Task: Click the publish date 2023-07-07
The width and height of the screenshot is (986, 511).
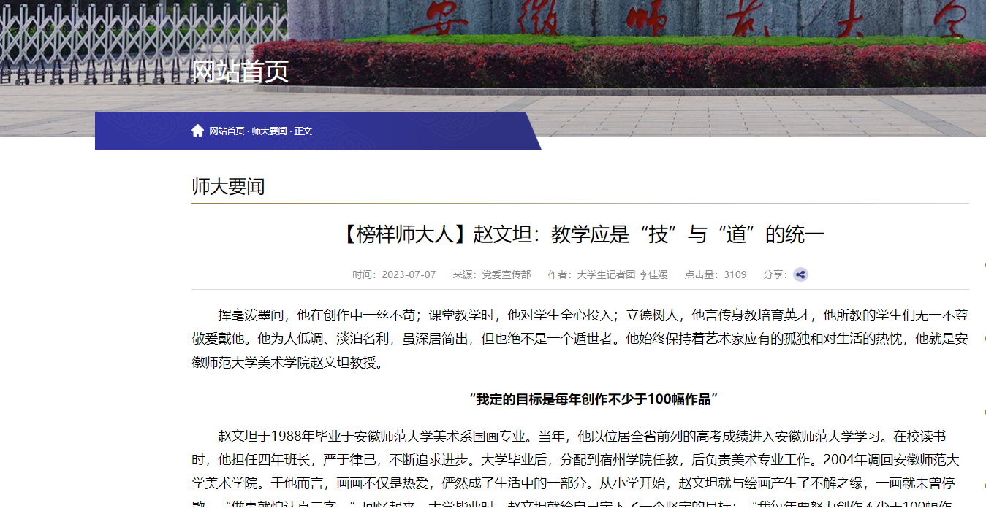Action: (409, 274)
